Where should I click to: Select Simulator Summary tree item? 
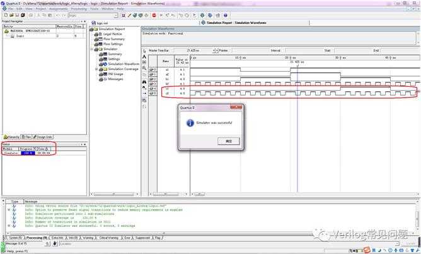click(x=115, y=54)
